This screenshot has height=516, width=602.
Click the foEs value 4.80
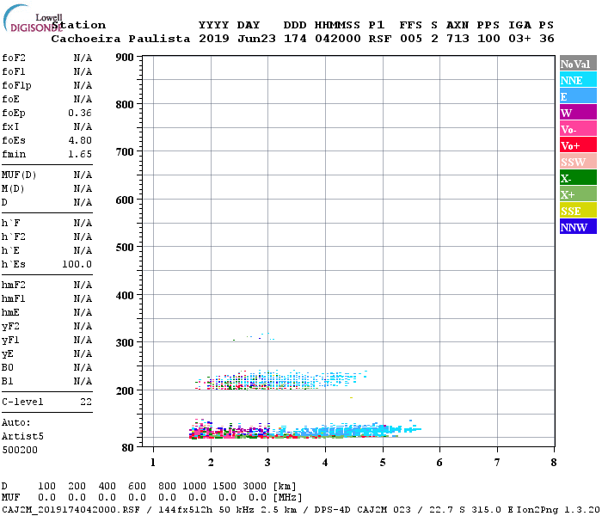click(x=80, y=140)
